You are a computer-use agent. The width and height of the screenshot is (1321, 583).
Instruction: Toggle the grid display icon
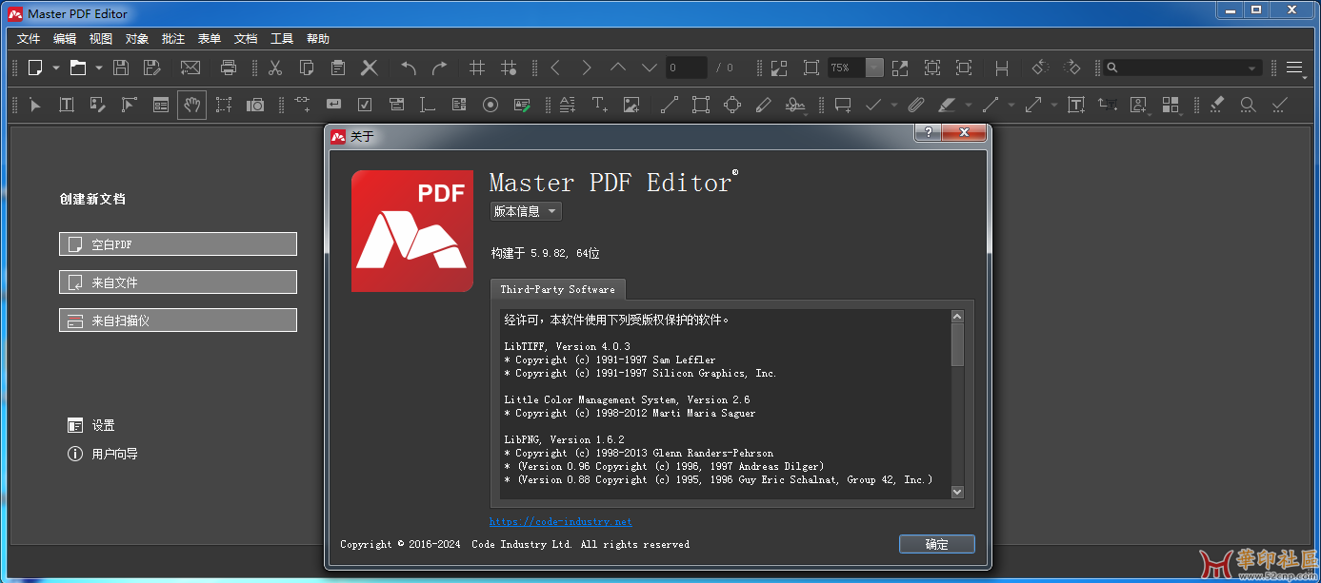(478, 68)
